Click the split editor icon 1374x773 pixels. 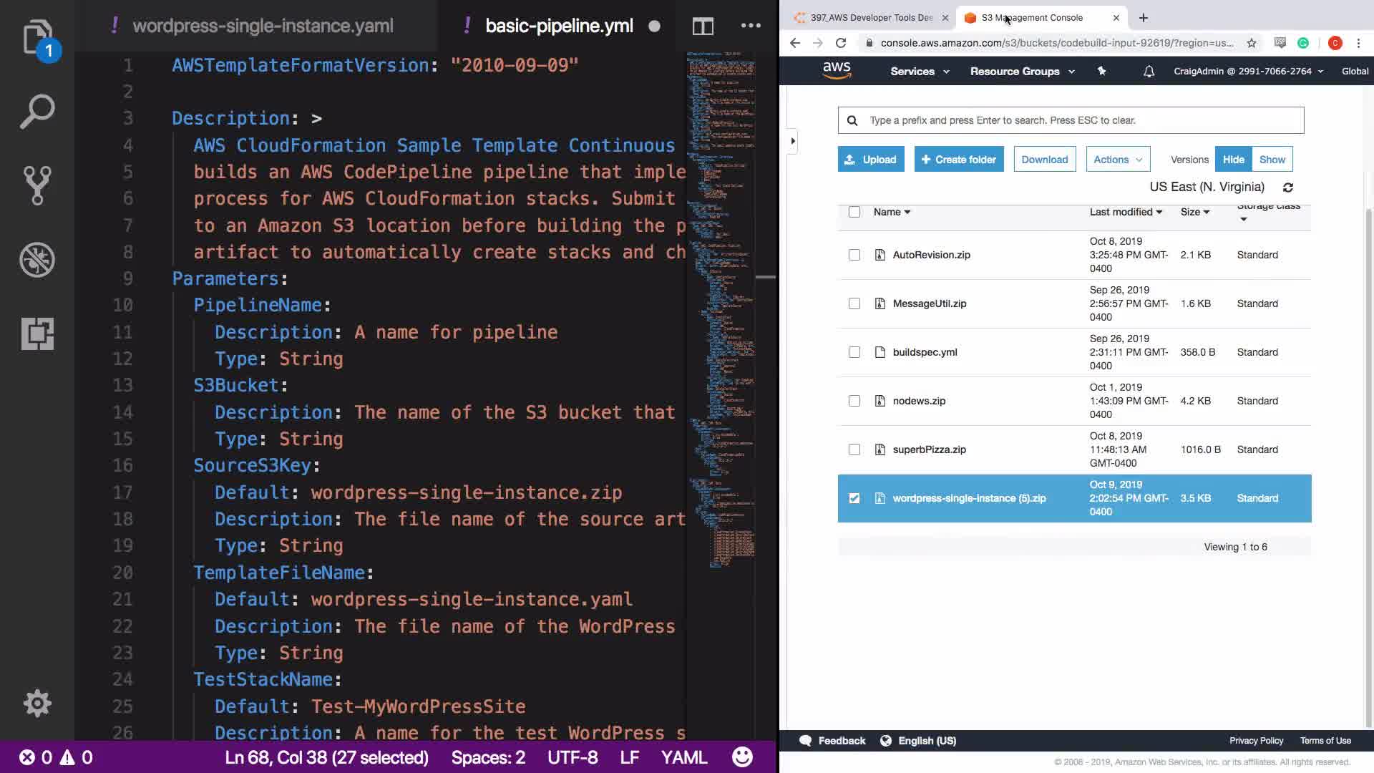pyautogui.click(x=703, y=26)
